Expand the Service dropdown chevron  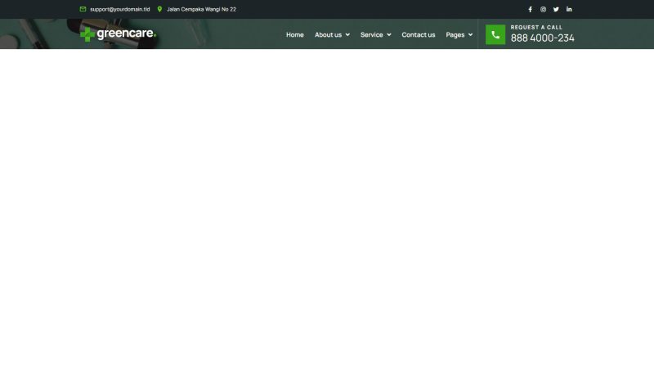(389, 35)
